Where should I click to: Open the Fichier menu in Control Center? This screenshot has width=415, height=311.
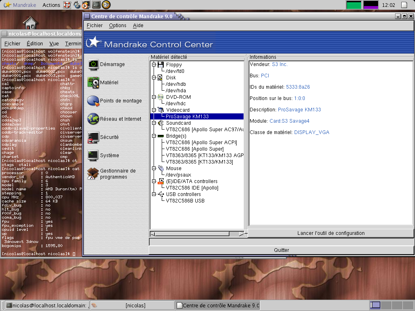click(x=94, y=26)
